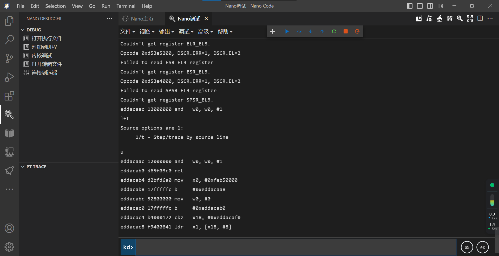Click the broom clean icon in editor toolbar

click(439, 18)
